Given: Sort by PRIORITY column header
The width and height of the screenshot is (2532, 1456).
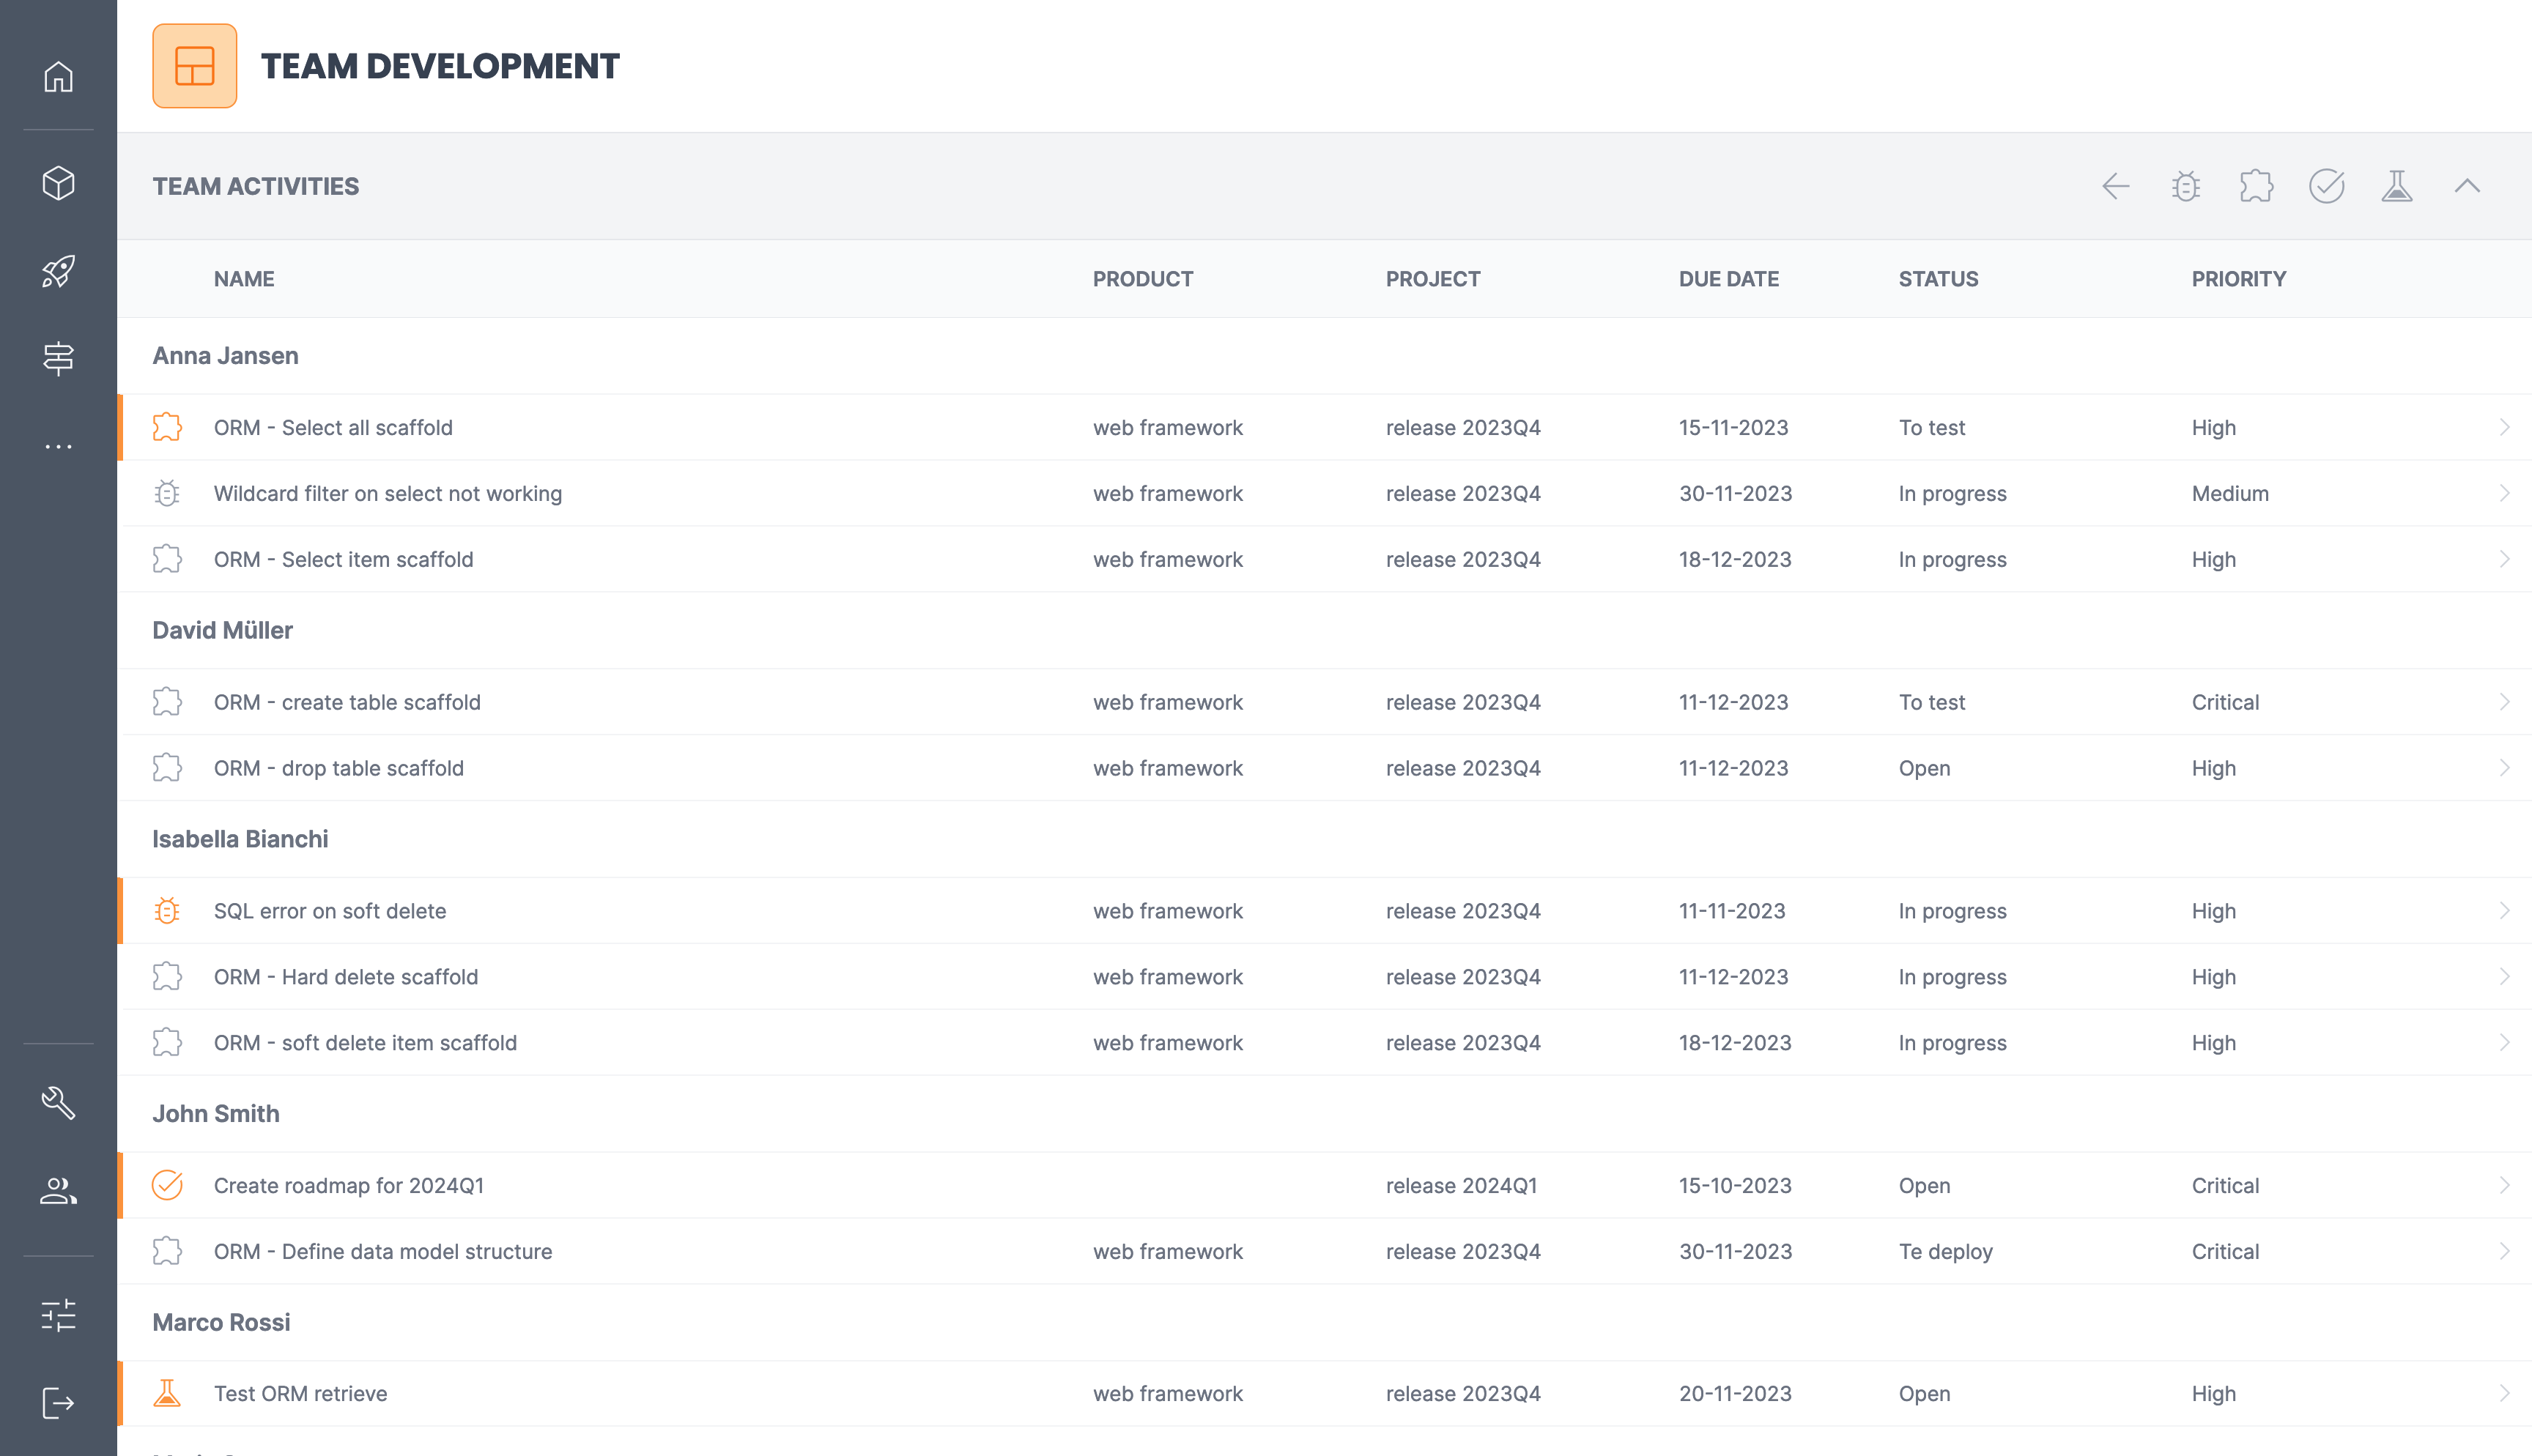Looking at the screenshot, I should pos(2239,279).
